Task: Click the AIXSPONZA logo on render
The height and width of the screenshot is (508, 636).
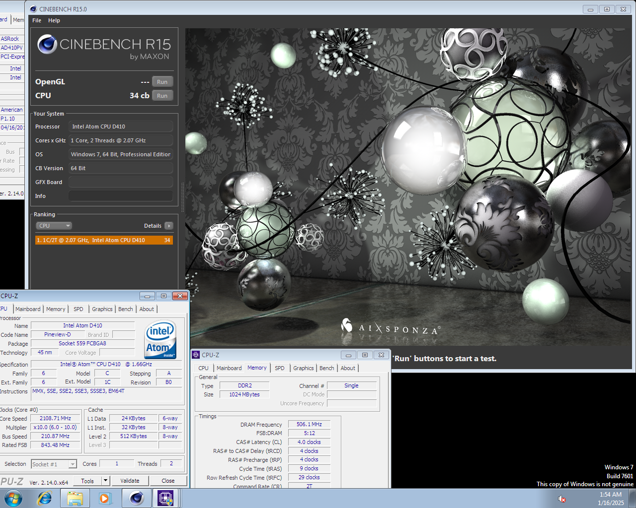Action: point(391,327)
